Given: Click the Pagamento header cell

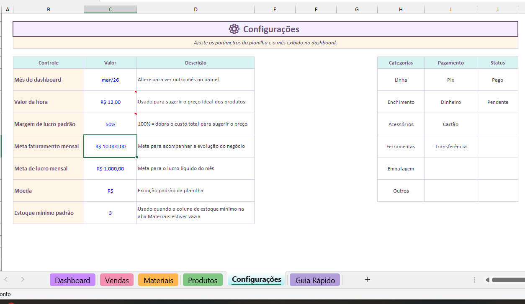Looking at the screenshot, I should tap(450, 63).
